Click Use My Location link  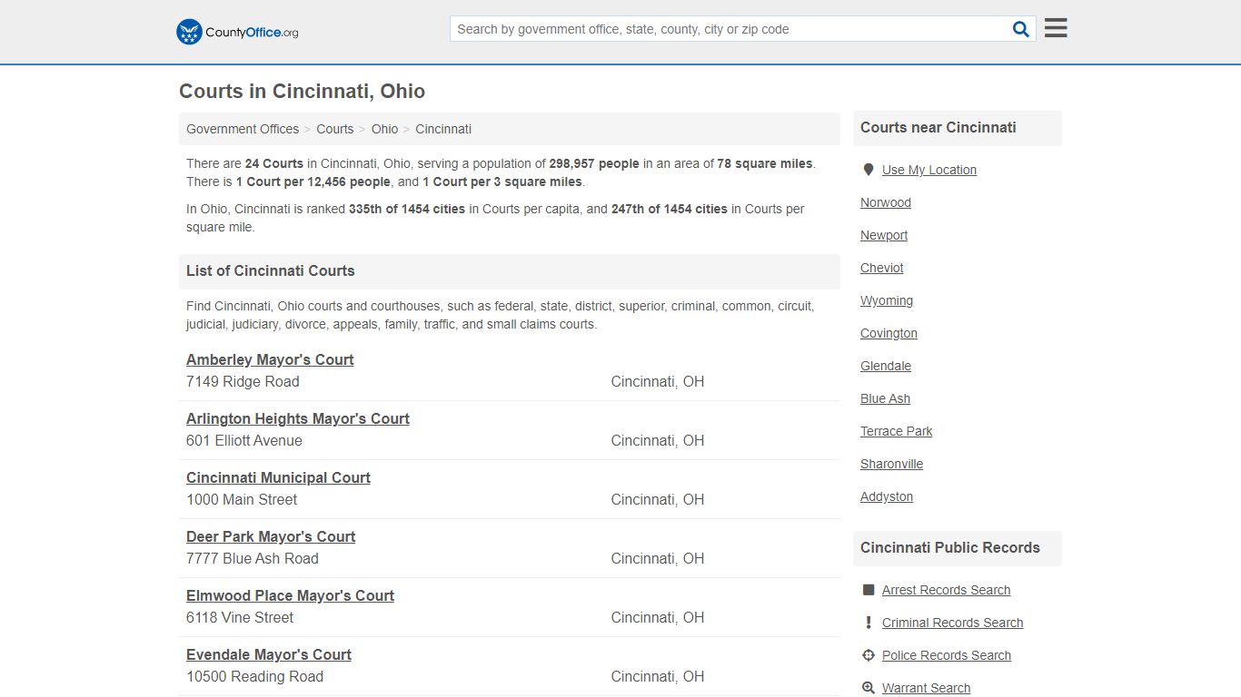coord(929,170)
